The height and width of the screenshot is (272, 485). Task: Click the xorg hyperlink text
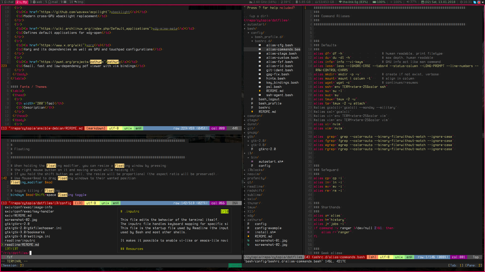pos(90,45)
